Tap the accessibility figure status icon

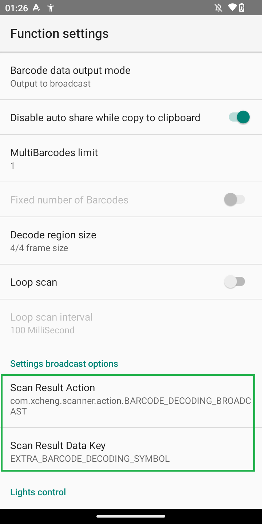51,8
